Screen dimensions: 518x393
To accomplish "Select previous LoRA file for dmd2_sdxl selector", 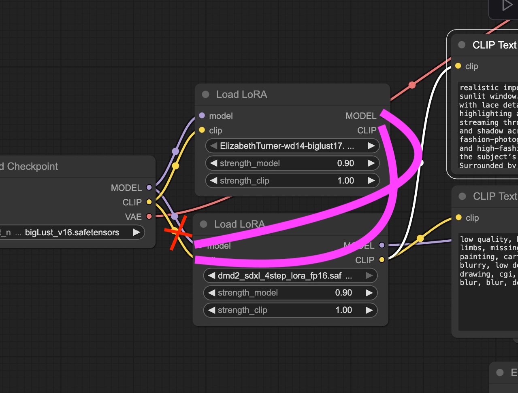I will pos(211,276).
